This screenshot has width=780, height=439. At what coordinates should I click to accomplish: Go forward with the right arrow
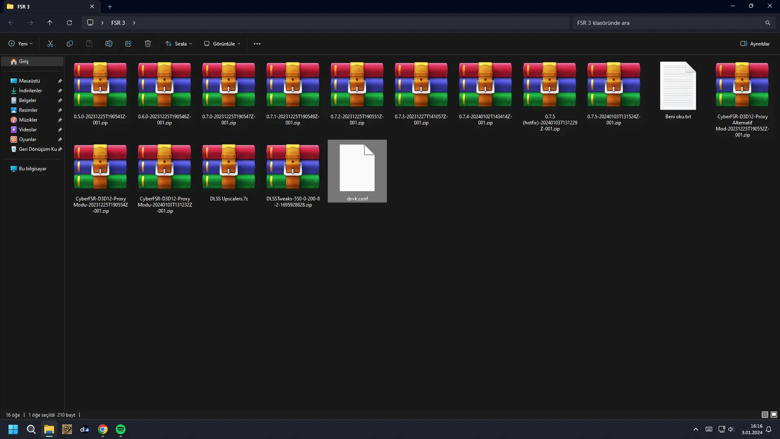pos(30,23)
